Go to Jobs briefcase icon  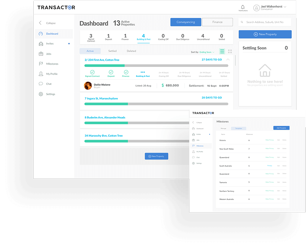tap(41, 54)
